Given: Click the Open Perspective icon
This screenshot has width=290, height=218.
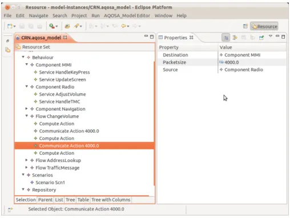Looking at the screenshot, I should coord(245,26).
